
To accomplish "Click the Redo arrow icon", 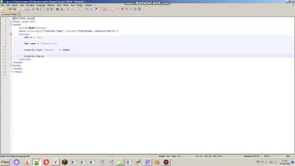I will [x=52, y=9].
